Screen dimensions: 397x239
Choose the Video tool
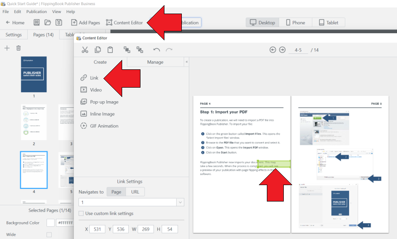[91, 90]
